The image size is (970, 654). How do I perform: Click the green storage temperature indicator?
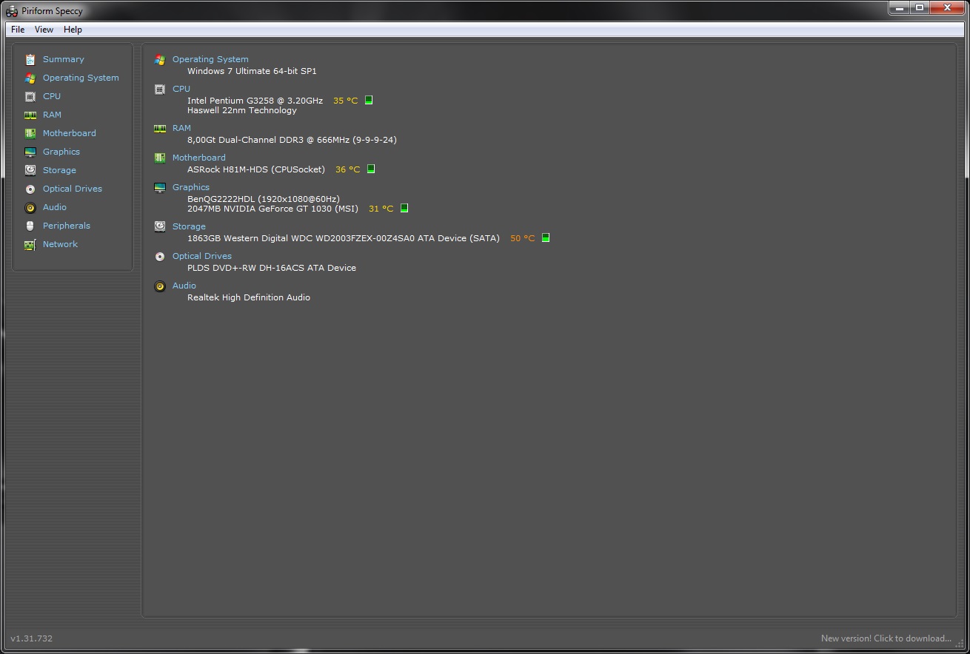(546, 238)
